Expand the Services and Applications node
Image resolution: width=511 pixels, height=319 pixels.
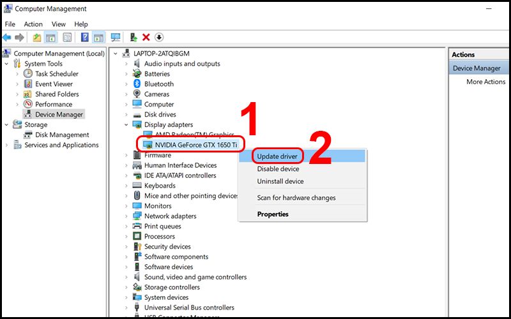pos(7,145)
